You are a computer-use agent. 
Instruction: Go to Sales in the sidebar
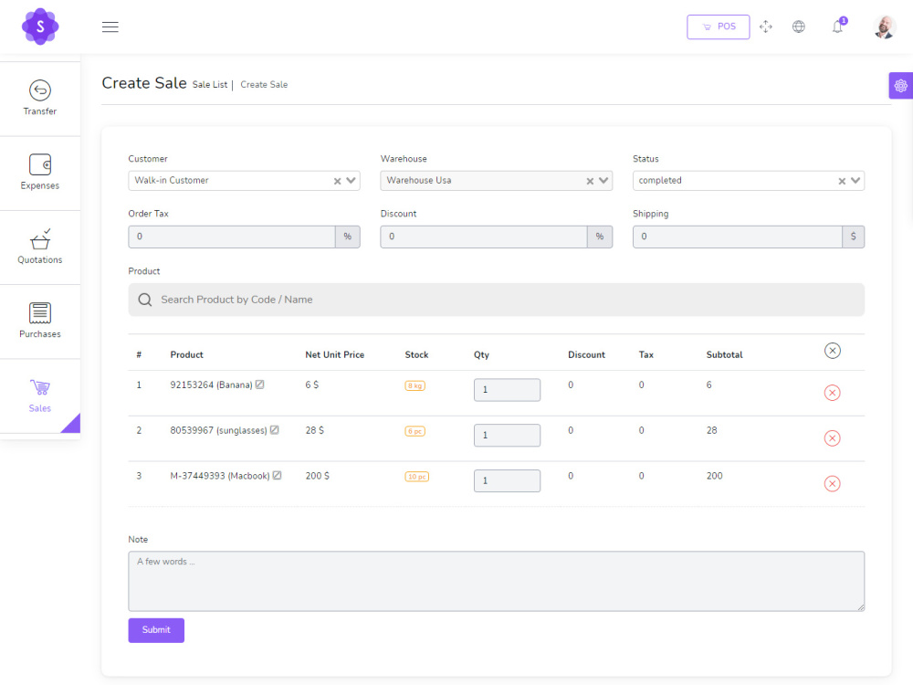[40, 395]
